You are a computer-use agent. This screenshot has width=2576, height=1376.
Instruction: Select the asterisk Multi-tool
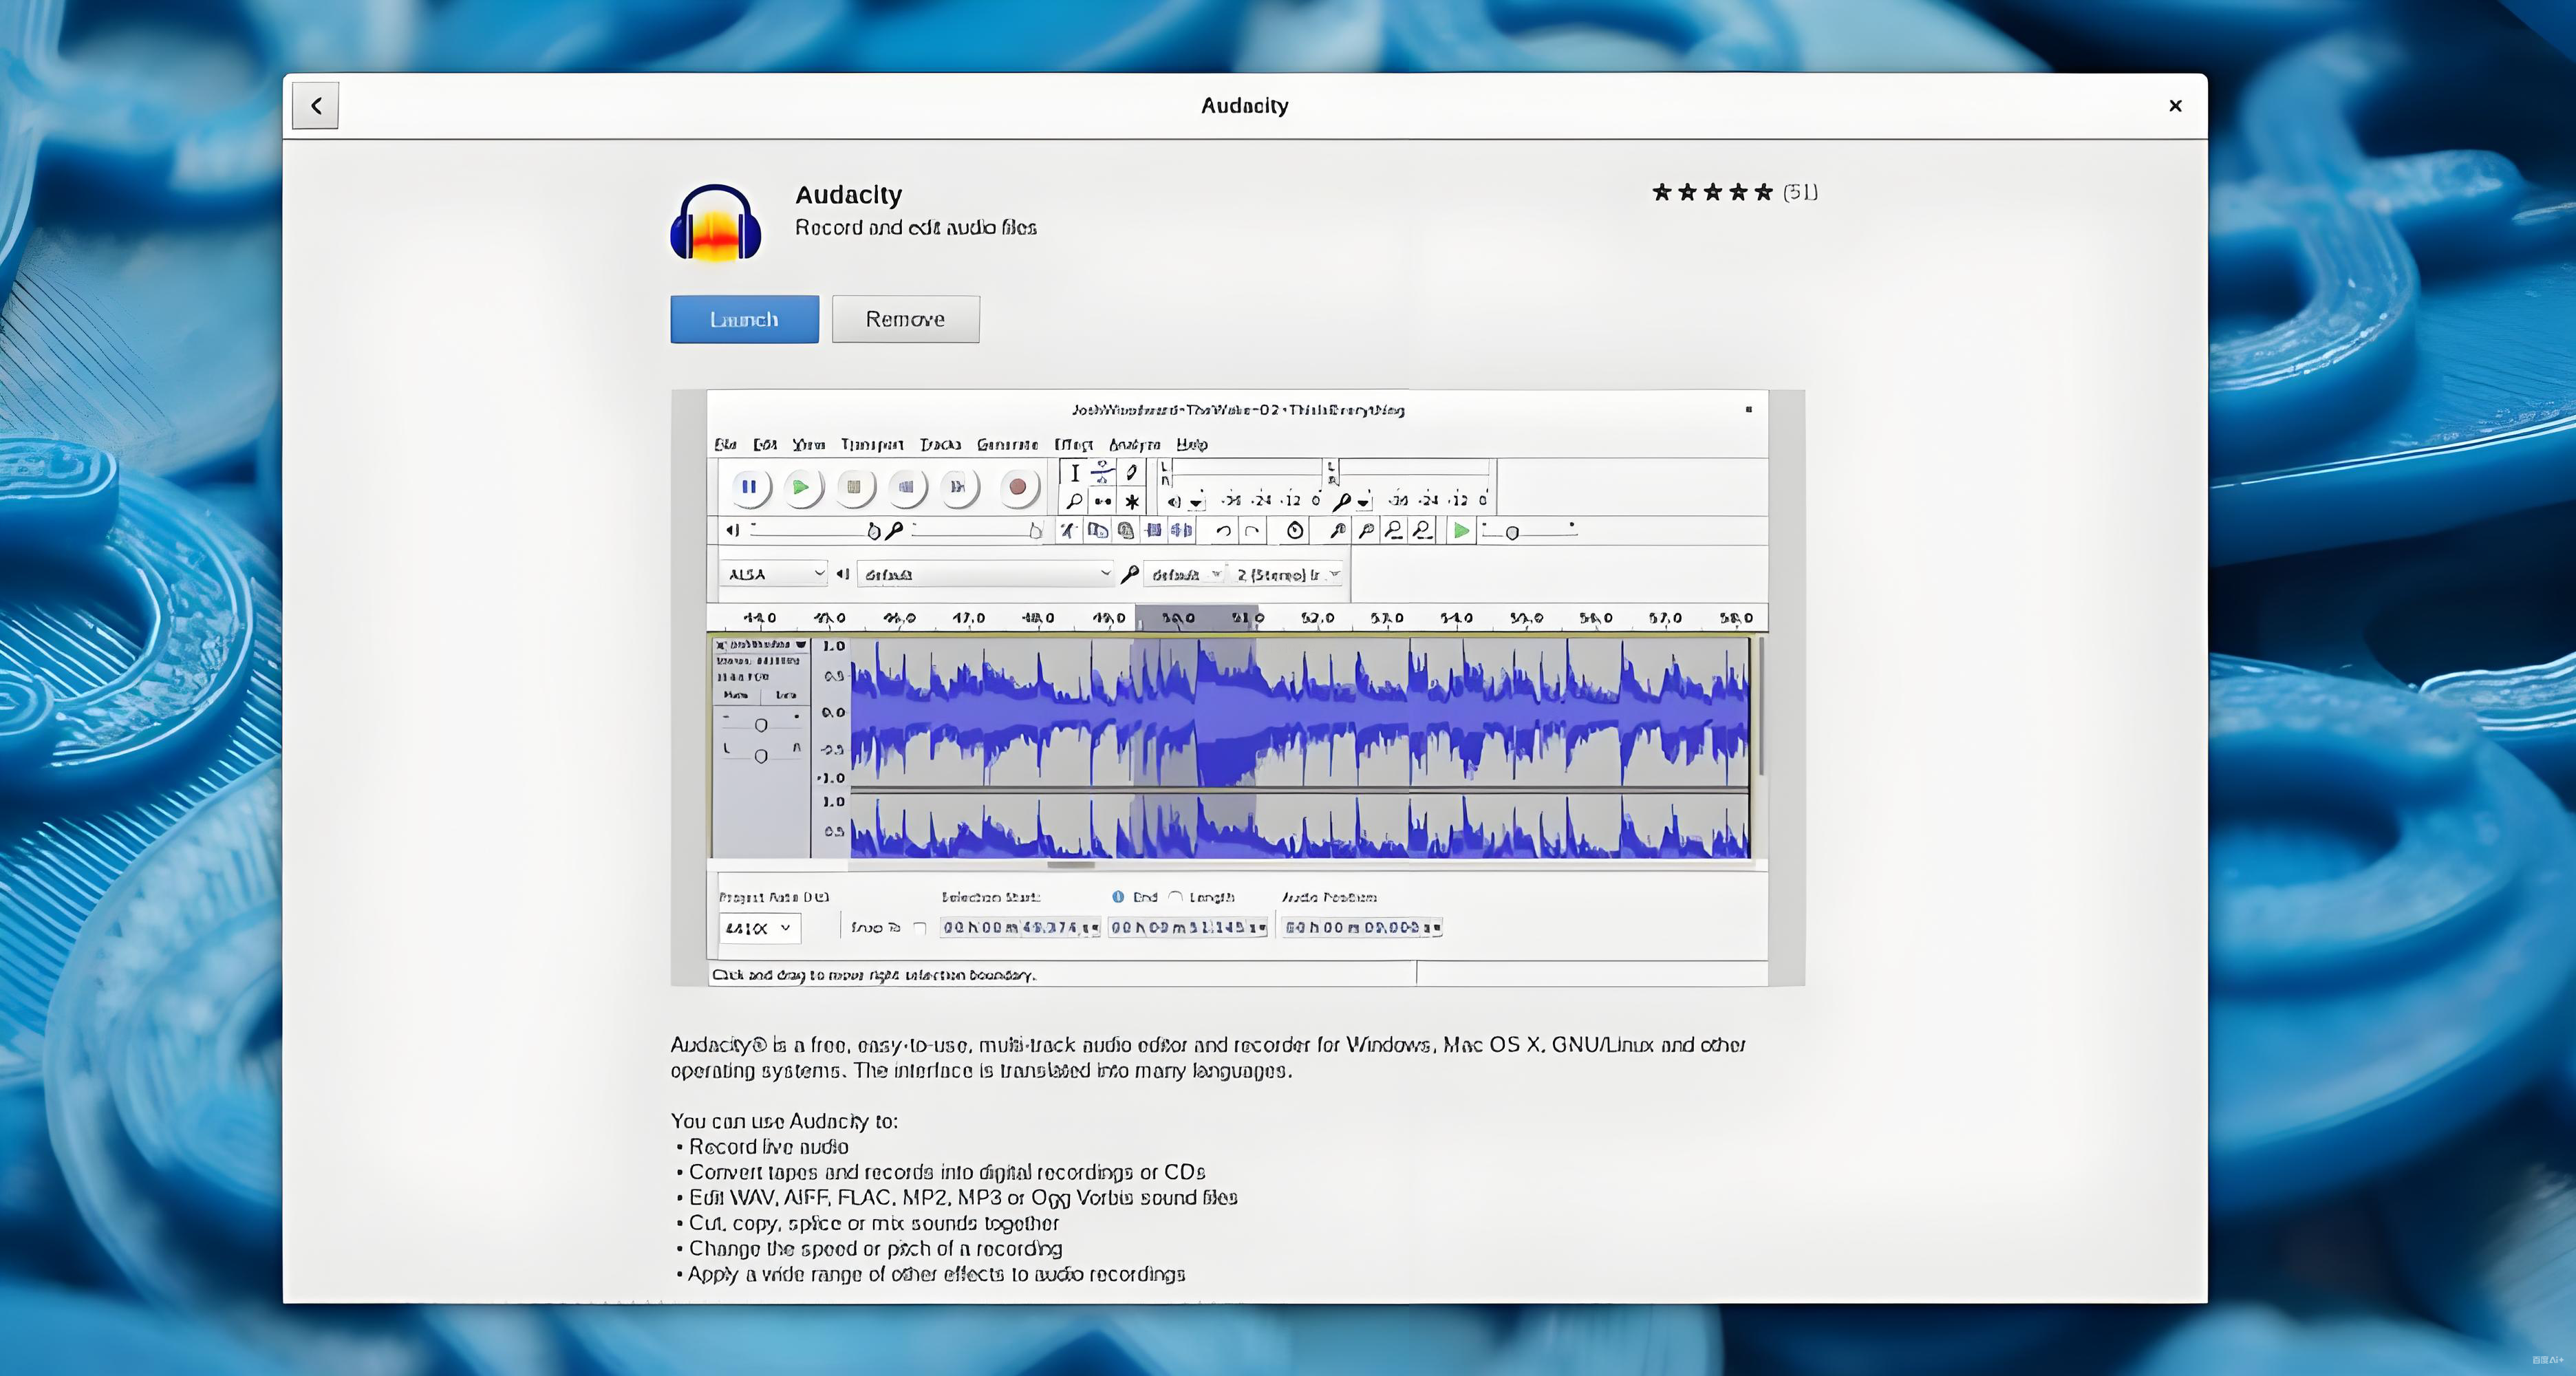pyautogui.click(x=1131, y=501)
